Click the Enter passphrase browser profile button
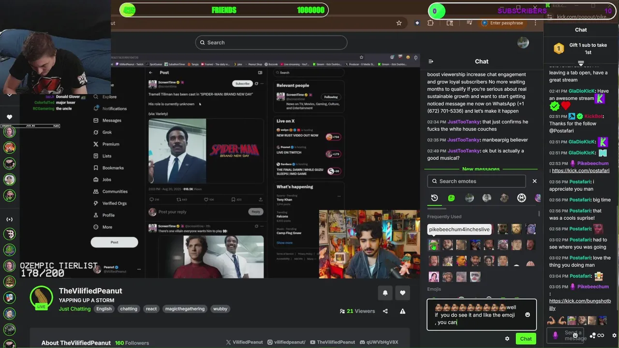This screenshot has width=619, height=348. (x=502, y=23)
